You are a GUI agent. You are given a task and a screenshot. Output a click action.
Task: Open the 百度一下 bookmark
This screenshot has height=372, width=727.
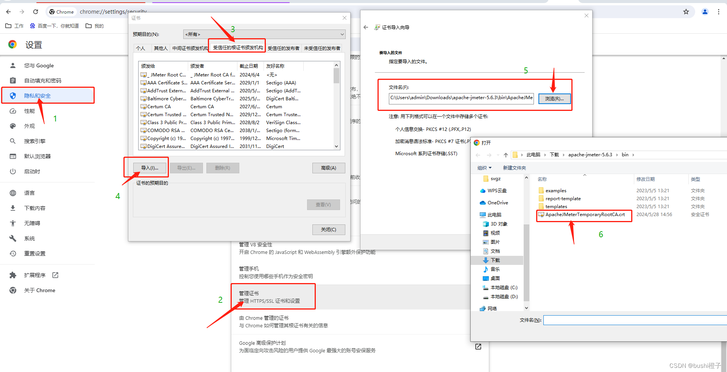(54, 26)
